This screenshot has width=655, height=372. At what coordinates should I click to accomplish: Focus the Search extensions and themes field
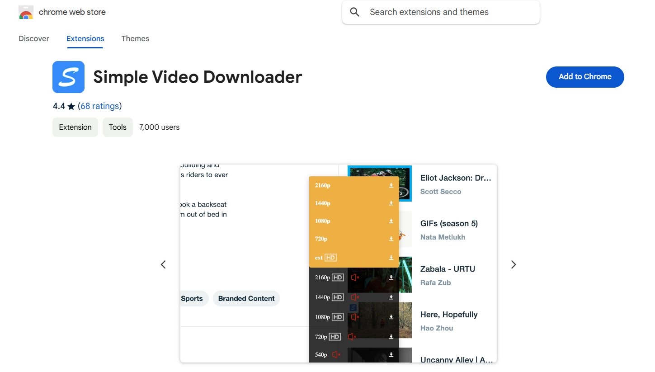[x=441, y=12]
